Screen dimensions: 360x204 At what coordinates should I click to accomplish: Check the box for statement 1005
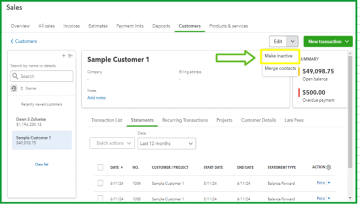pyautogui.click(x=100, y=198)
